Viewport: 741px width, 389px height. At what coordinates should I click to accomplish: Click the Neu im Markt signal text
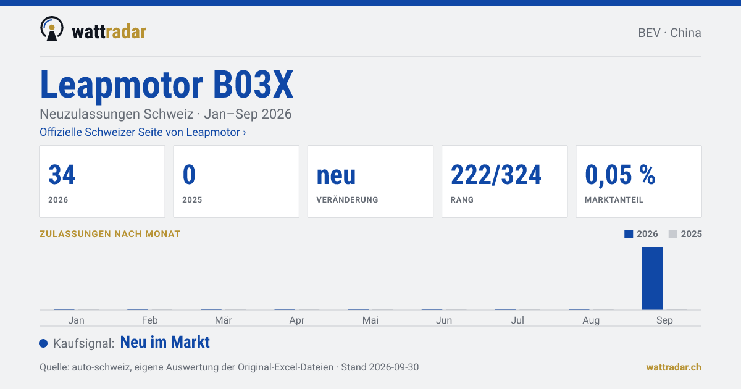pyautogui.click(x=165, y=342)
